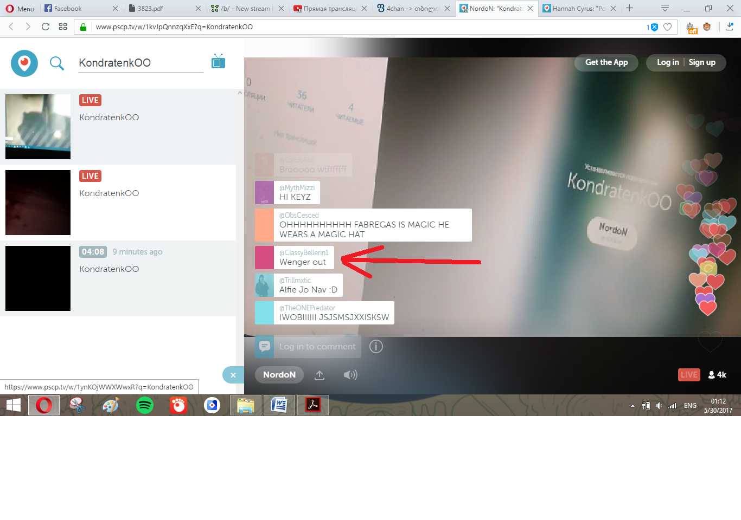Open the NordoN broadcaster profile button
Viewport: 741px width, 520px height.
click(279, 375)
